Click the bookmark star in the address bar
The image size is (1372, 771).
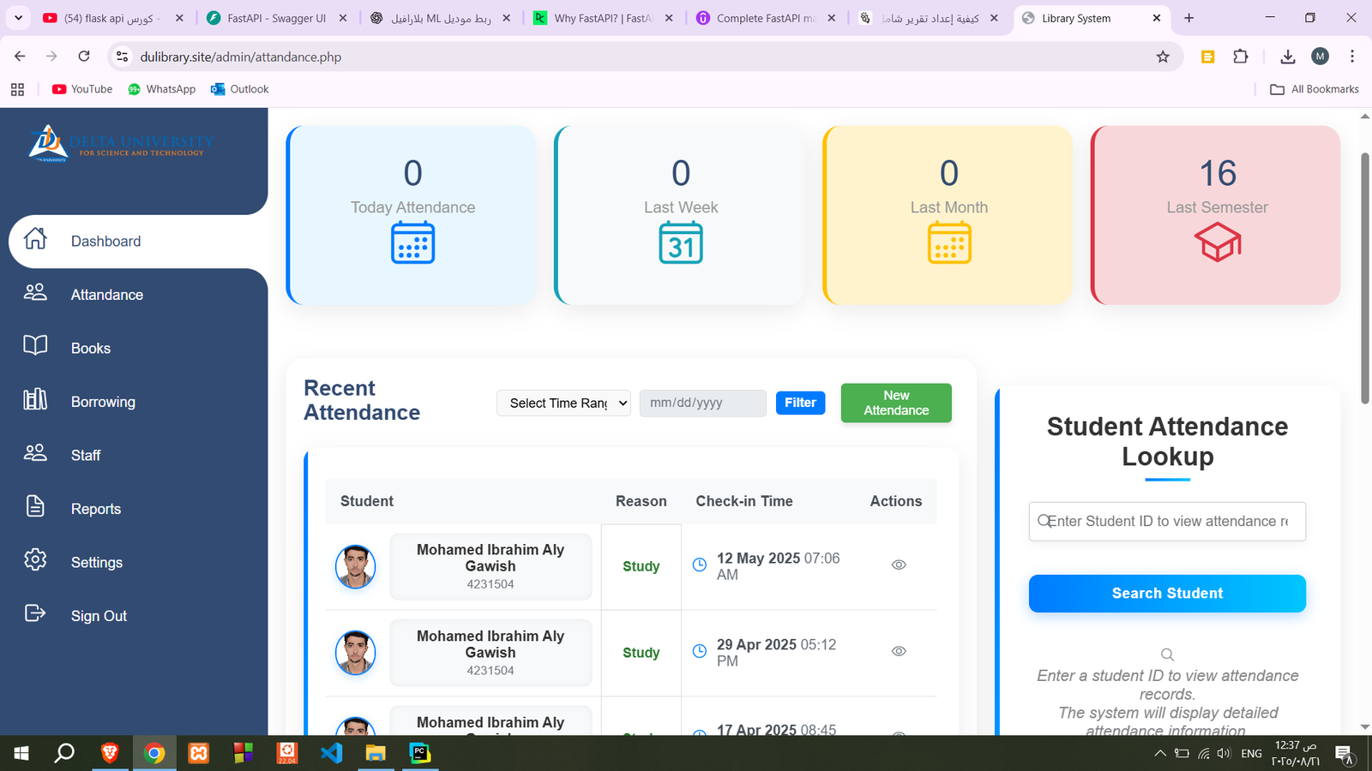tap(1163, 57)
